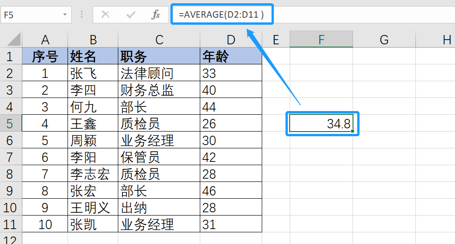
Task: Select the 业务经理 cell in row 6
Action: pyautogui.click(x=159, y=140)
